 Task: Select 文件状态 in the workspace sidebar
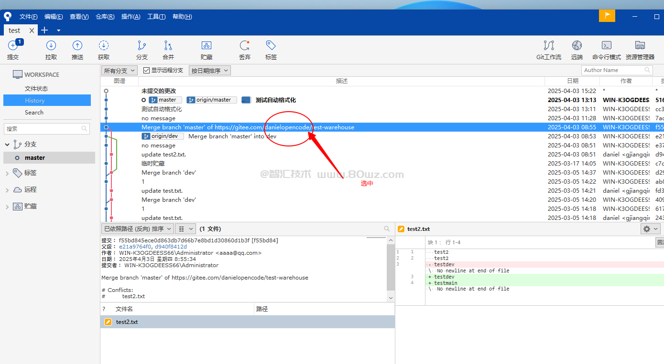(36, 89)
